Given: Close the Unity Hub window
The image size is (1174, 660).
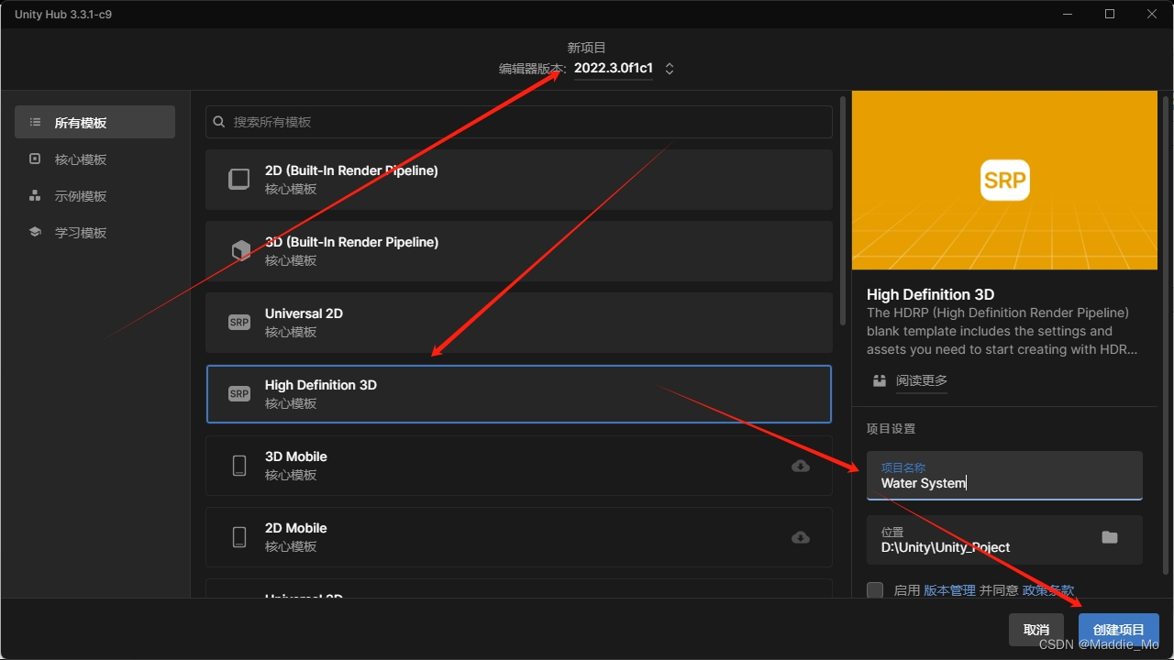Looking at the screenshot, I should pos(1152,14).
